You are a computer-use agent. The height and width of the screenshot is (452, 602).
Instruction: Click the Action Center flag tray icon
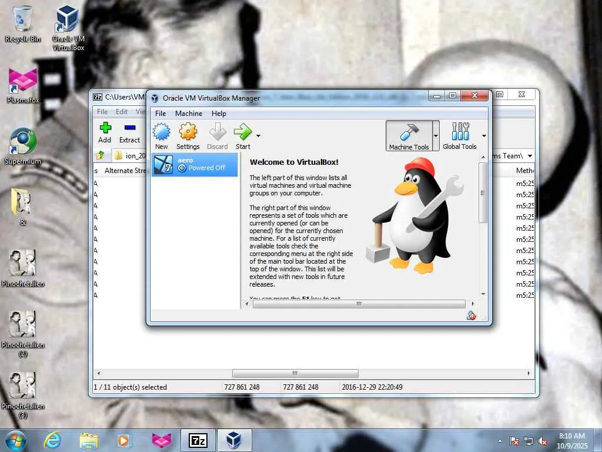click(514, 441)
